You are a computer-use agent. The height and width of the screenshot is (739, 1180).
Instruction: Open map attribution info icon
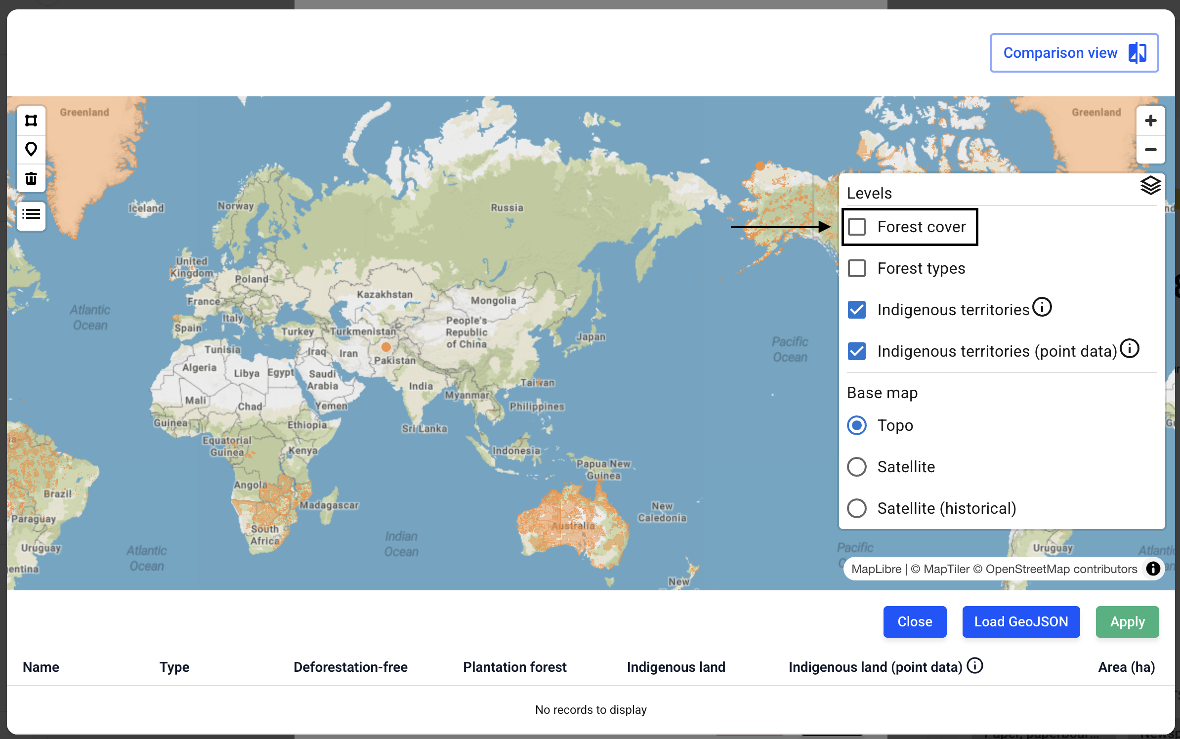(x=1153, y=569)
